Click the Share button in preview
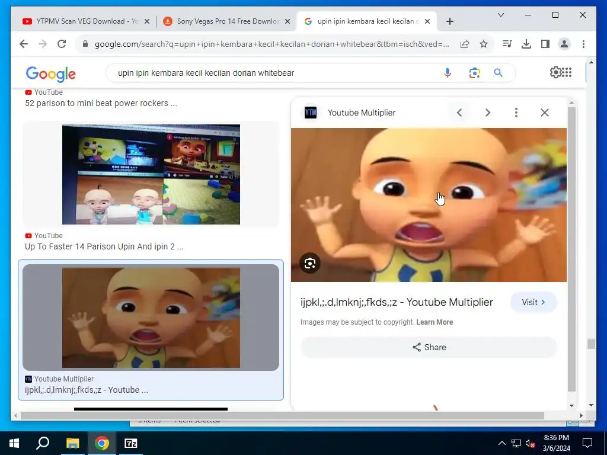Image resolution: width=607 pixels, height=455 pixels. 429,347
